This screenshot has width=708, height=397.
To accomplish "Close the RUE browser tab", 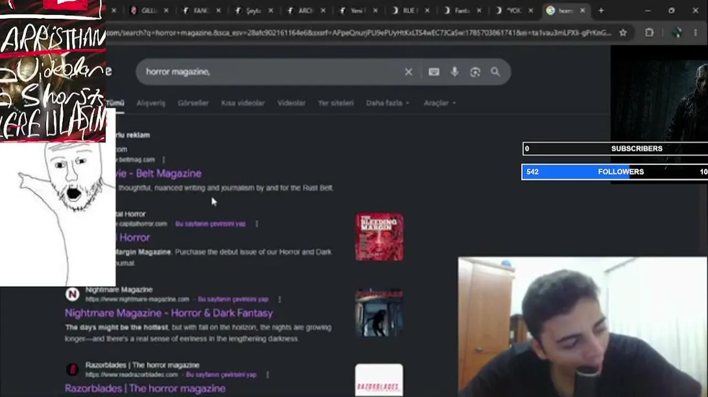I will (x=427, y=10).
